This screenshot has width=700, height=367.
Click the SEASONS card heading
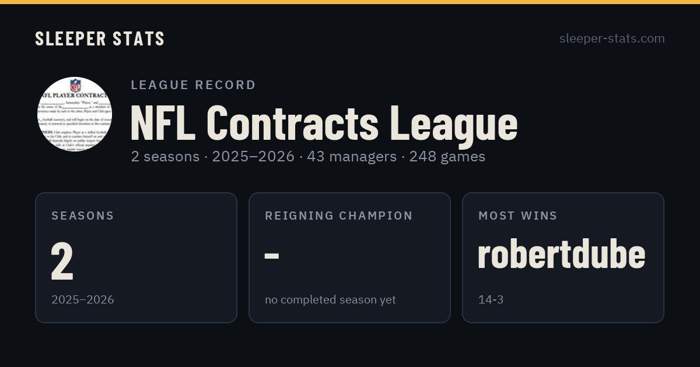point(83,216)
